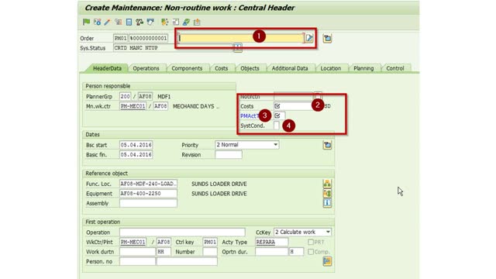
Task: Switch to the HeaderData tab
Action: (x=107, y=68)
